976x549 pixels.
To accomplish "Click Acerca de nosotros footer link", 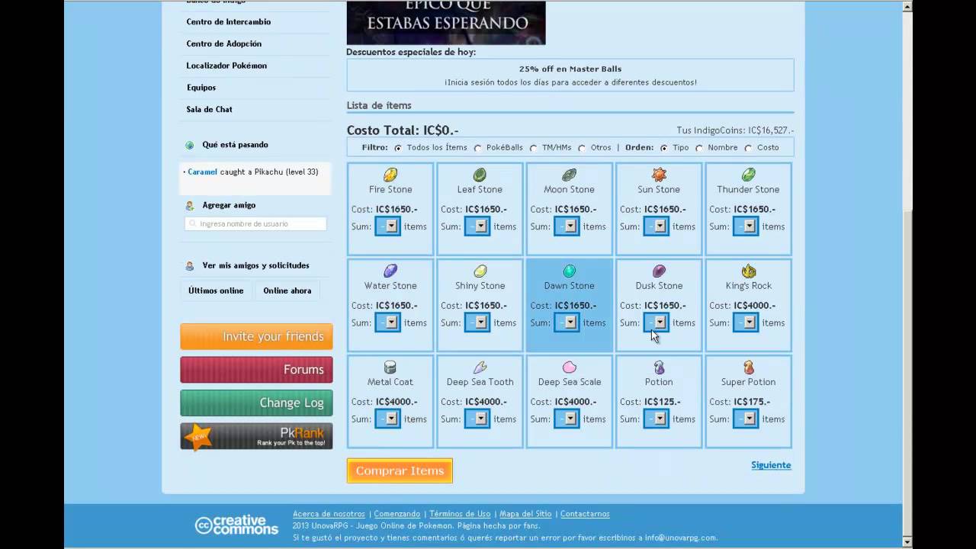I will tap(329, 514).
